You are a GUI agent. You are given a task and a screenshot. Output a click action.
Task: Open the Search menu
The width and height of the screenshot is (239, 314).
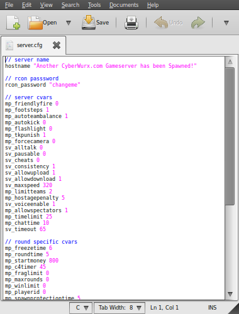pyautogui.click(x=70, y=5)
